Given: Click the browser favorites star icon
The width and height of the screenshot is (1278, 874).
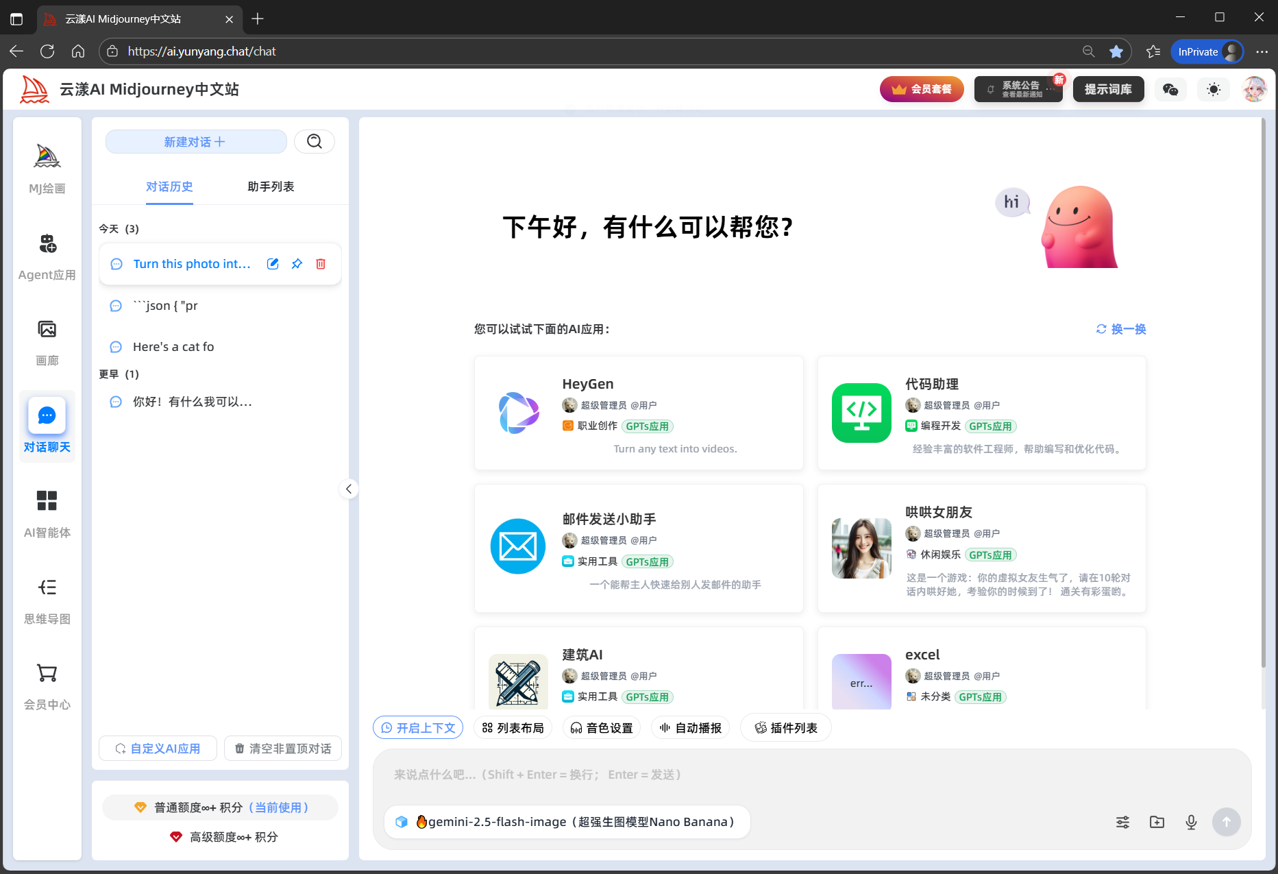Looking at the screenshot, I should coord(1116,51).
